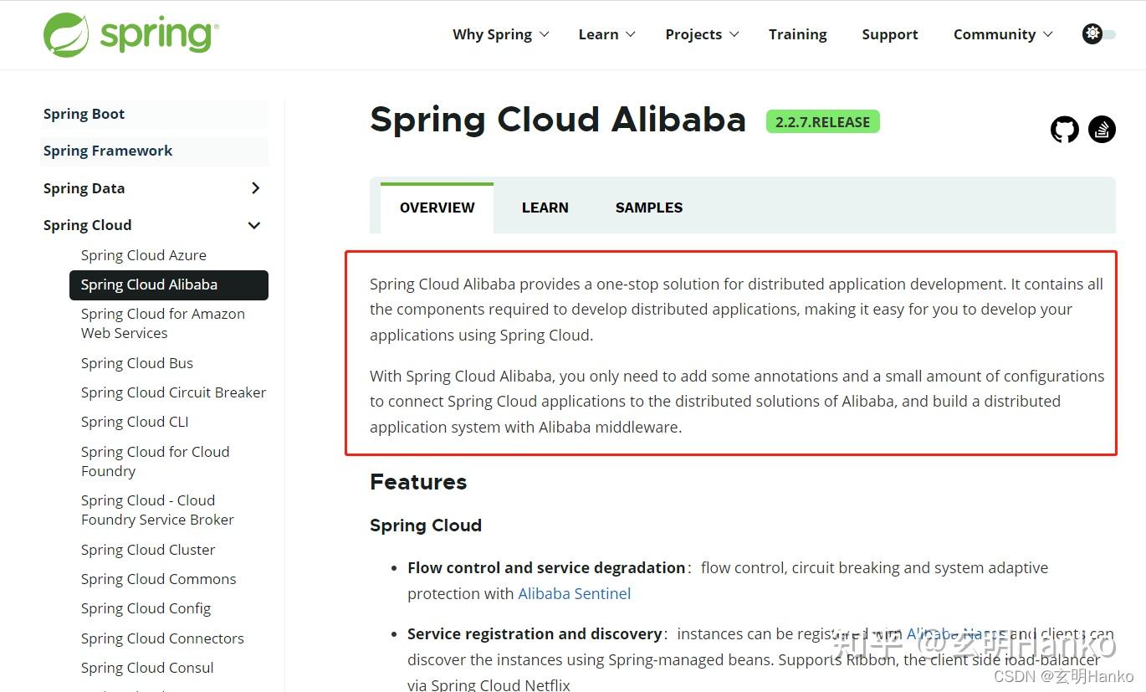The height and width of the screenshot is (692, 1146).
Task: Open the Learn dropdown in header
Action: pyautogui.click(x=606, y=34)
